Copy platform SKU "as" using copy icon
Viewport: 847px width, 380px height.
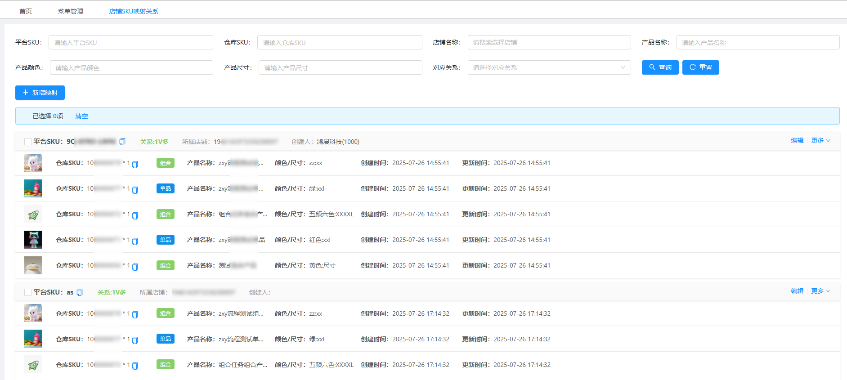point(80,292)
